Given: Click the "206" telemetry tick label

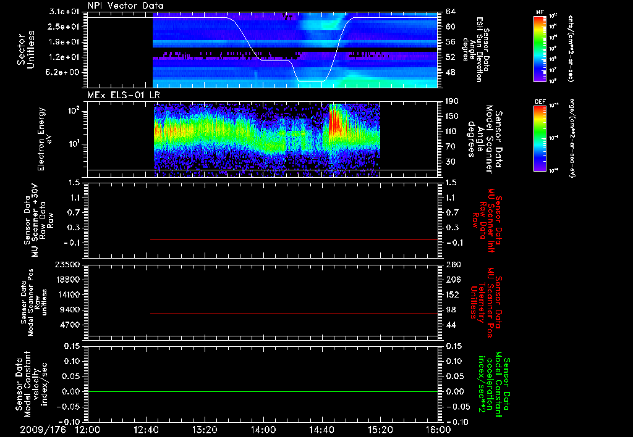Looking at the screenshot, I should [x=453, y=280].
